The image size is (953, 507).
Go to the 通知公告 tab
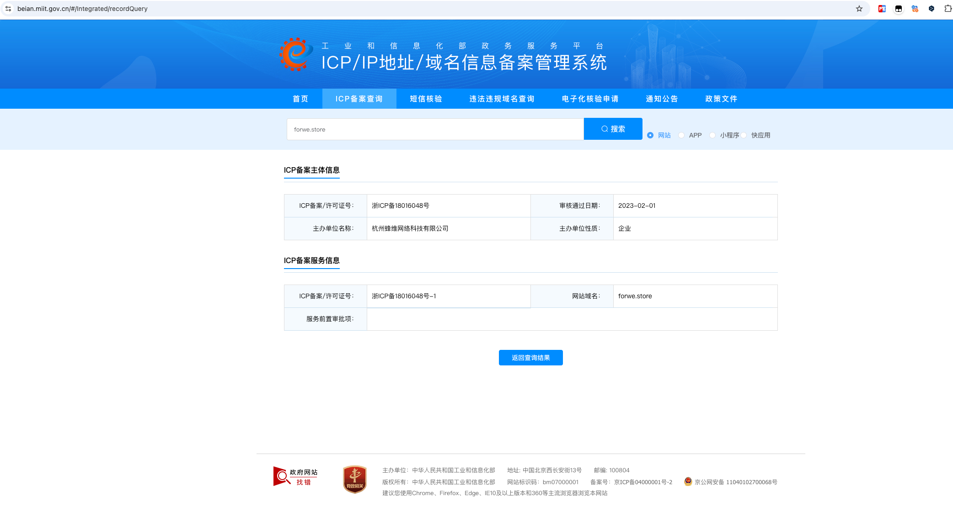(x=662, y=99)
